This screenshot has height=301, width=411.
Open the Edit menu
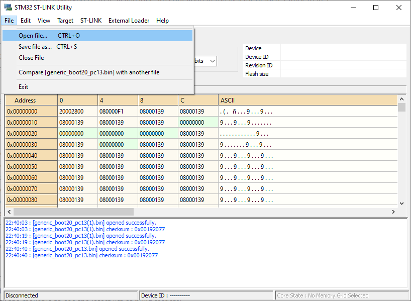tap(26, 21)
